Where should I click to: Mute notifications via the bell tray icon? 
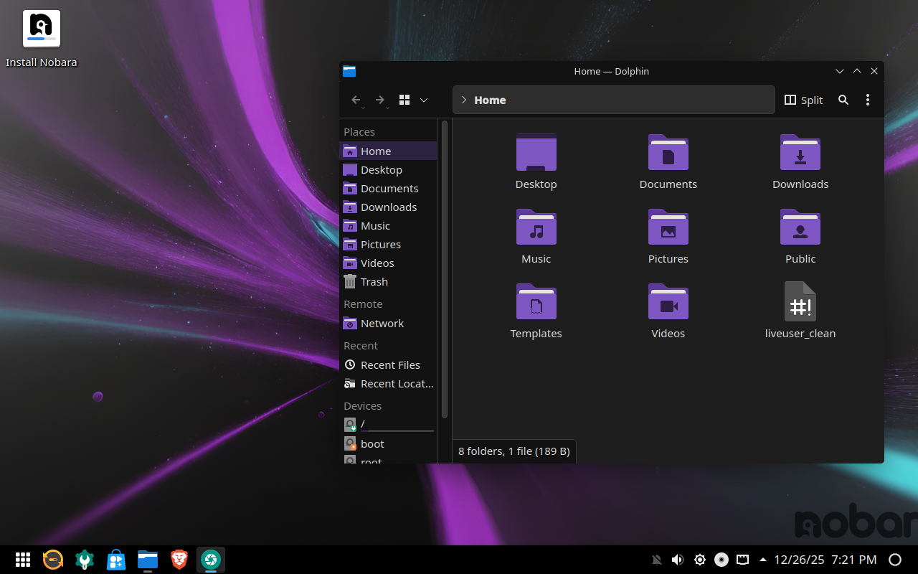coord(656,560)
